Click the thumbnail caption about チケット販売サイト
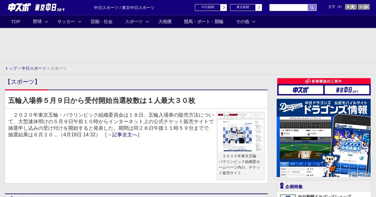376x197 pixels. click(x=240, y=164)
